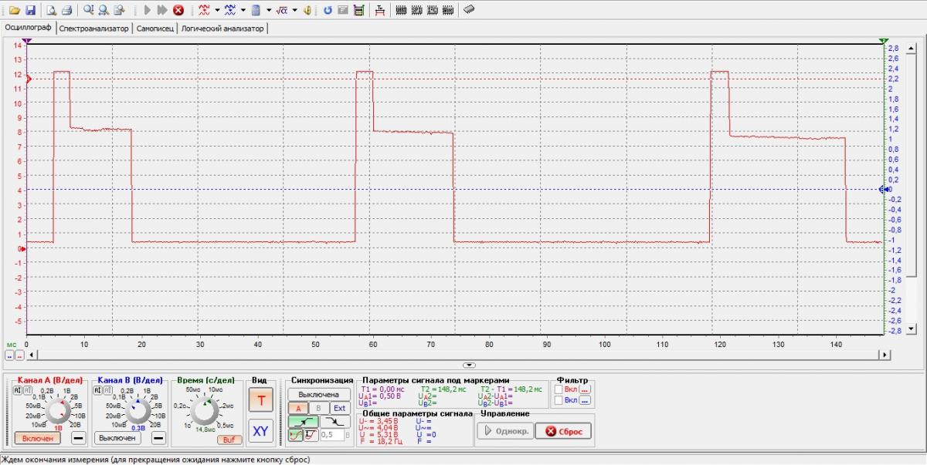Collapse control panel with down arrow expander

point(468,364)
